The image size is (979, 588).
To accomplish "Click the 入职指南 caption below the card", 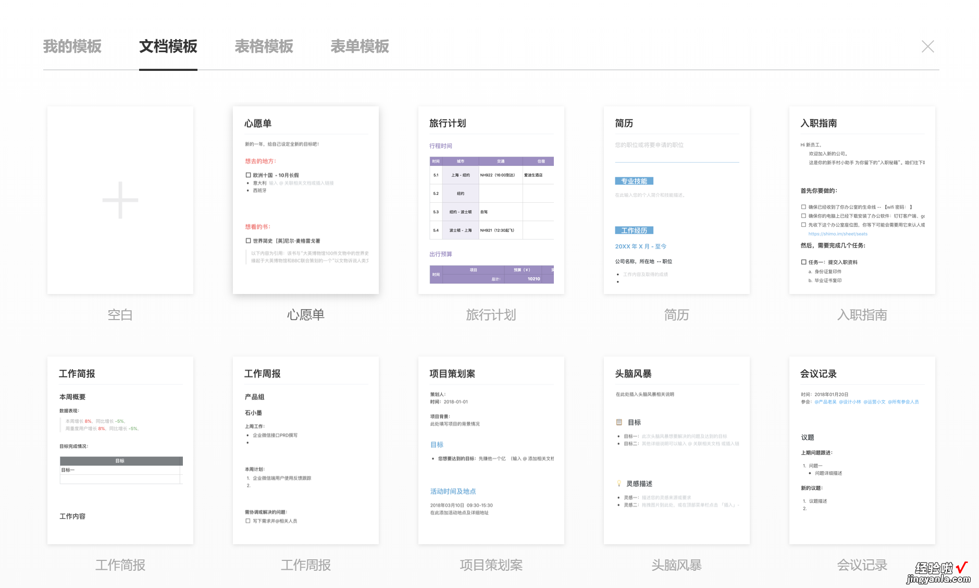I will 862,315.
